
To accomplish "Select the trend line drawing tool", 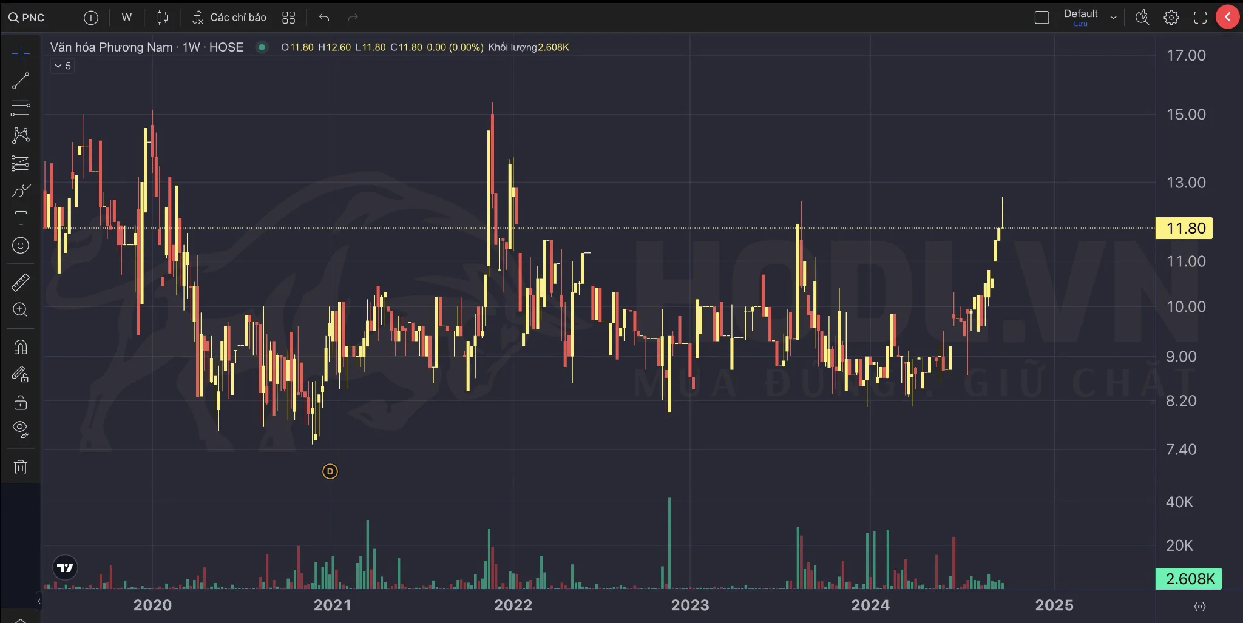I will [x=20, y=81].
